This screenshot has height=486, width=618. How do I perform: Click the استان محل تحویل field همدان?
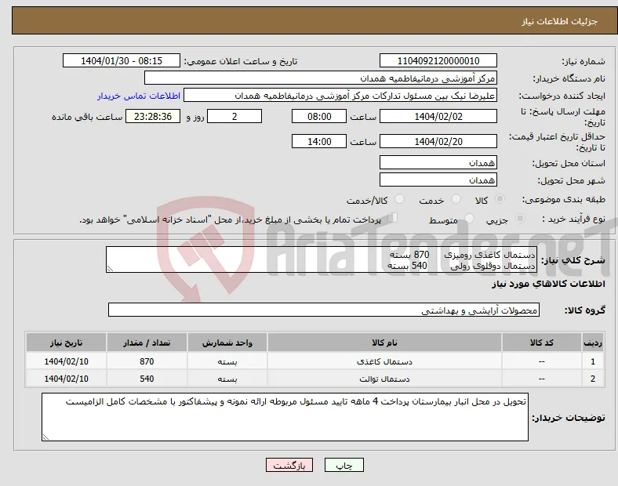438,163
